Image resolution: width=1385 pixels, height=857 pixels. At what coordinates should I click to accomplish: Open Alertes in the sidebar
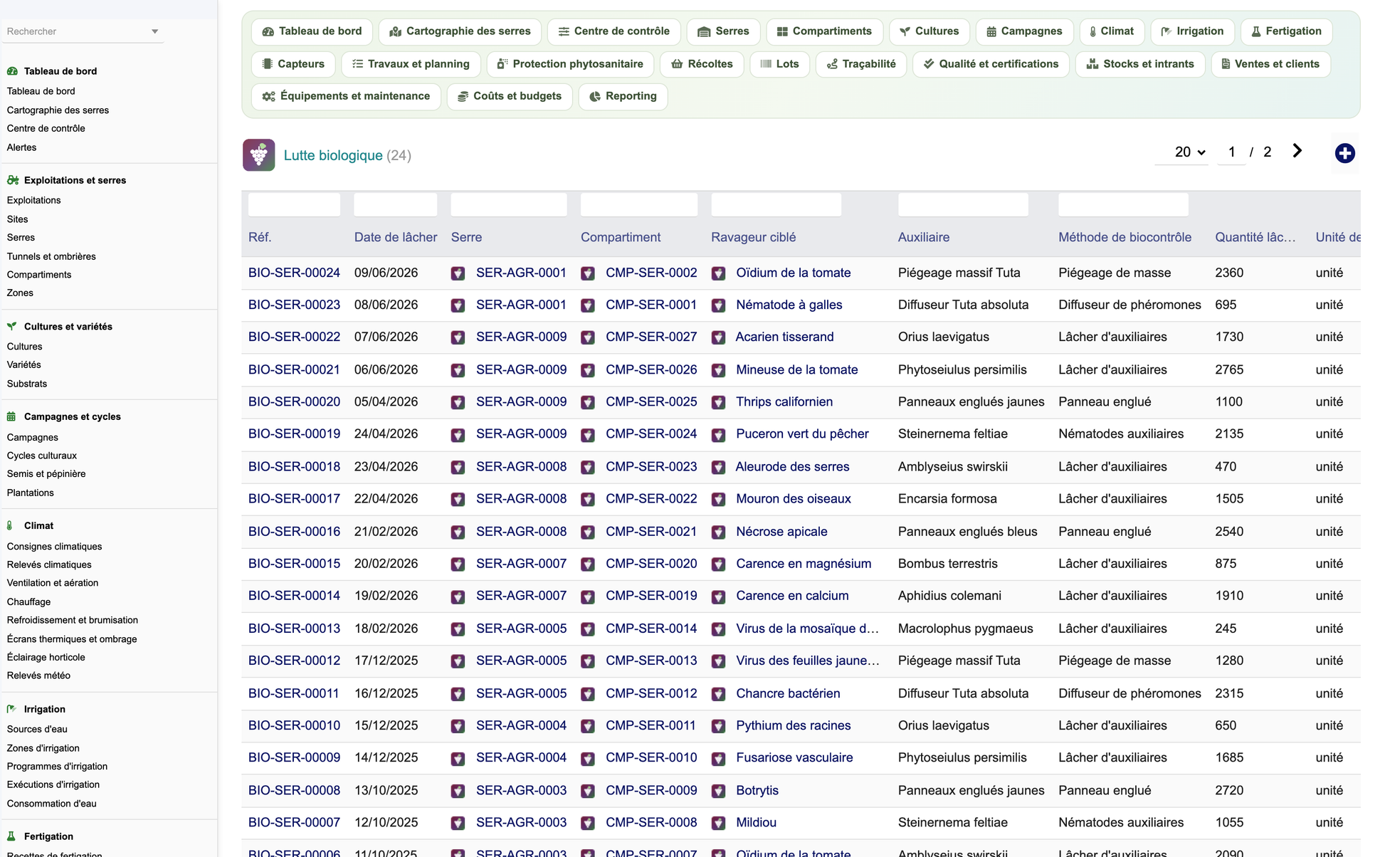[21, 147]
